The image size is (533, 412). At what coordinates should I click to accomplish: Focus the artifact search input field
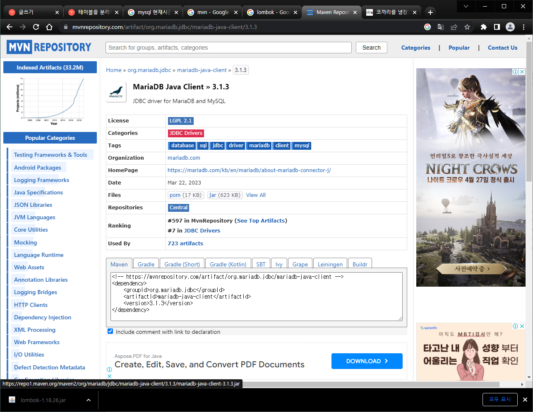(x=228, y=48)
